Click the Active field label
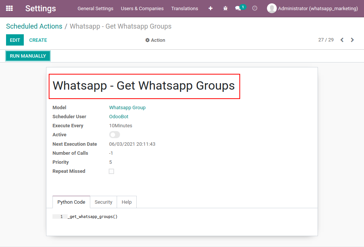This screenshot has width=364, height=247. 59,134
